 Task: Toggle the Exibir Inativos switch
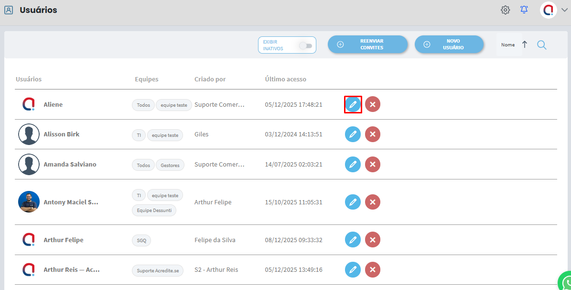pos(305,45)
